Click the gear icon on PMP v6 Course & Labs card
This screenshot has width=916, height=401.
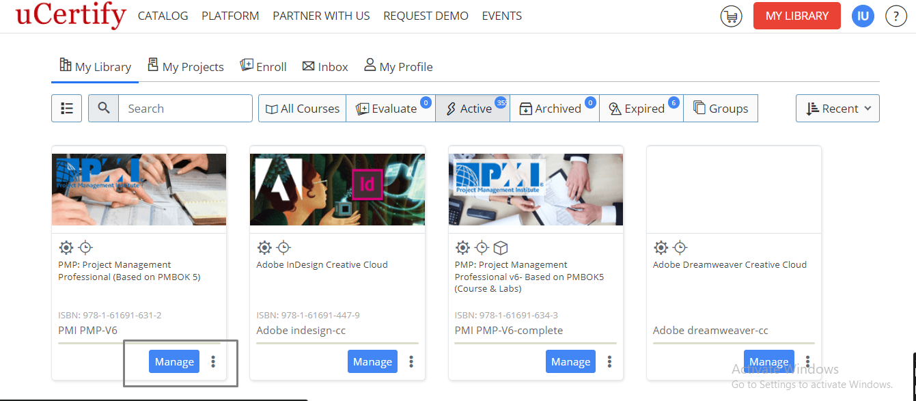tap(462, 247)
